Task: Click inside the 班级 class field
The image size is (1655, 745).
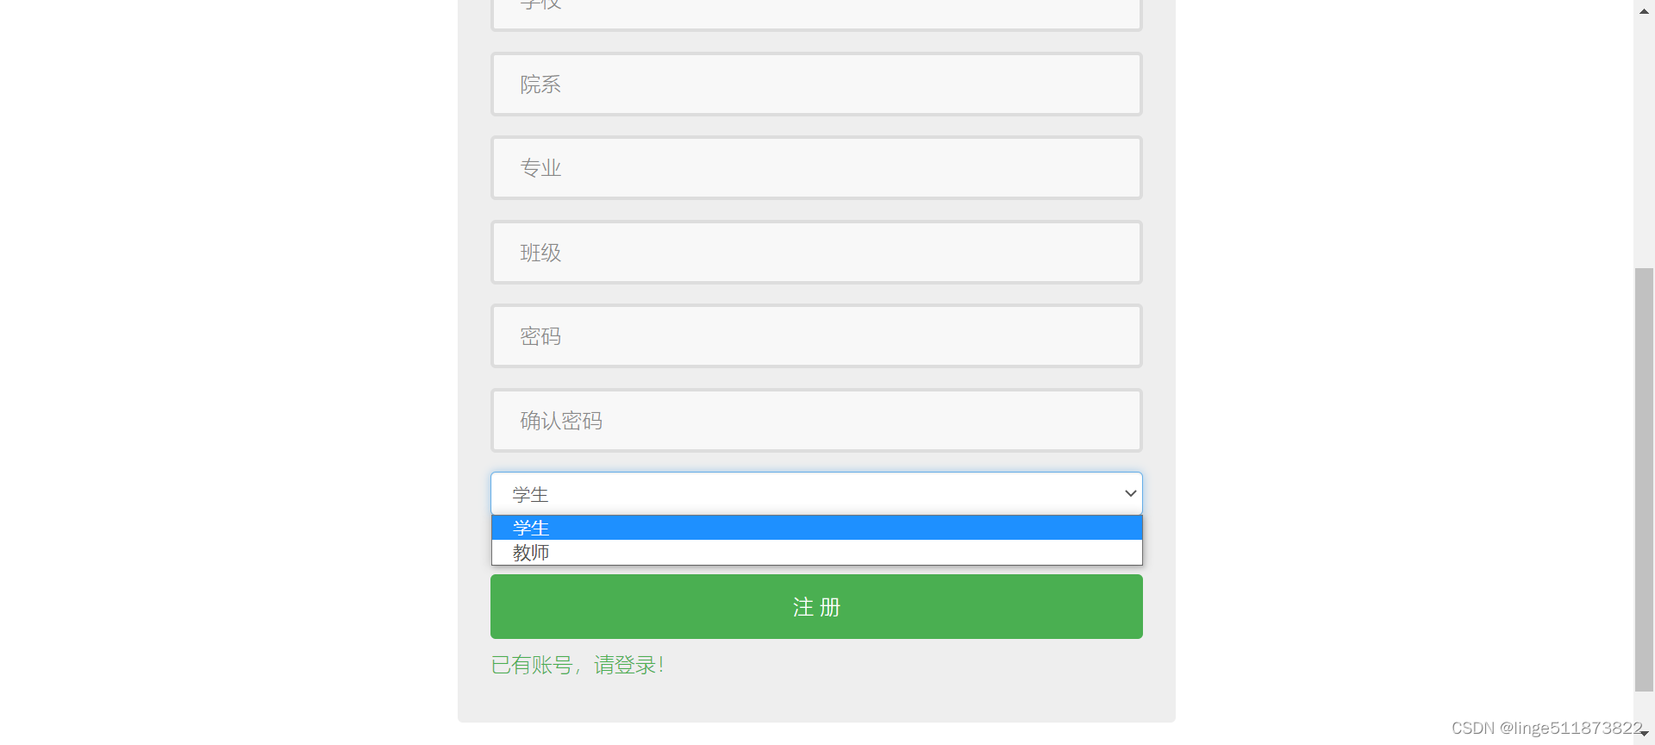Action: tap(815, 252)
